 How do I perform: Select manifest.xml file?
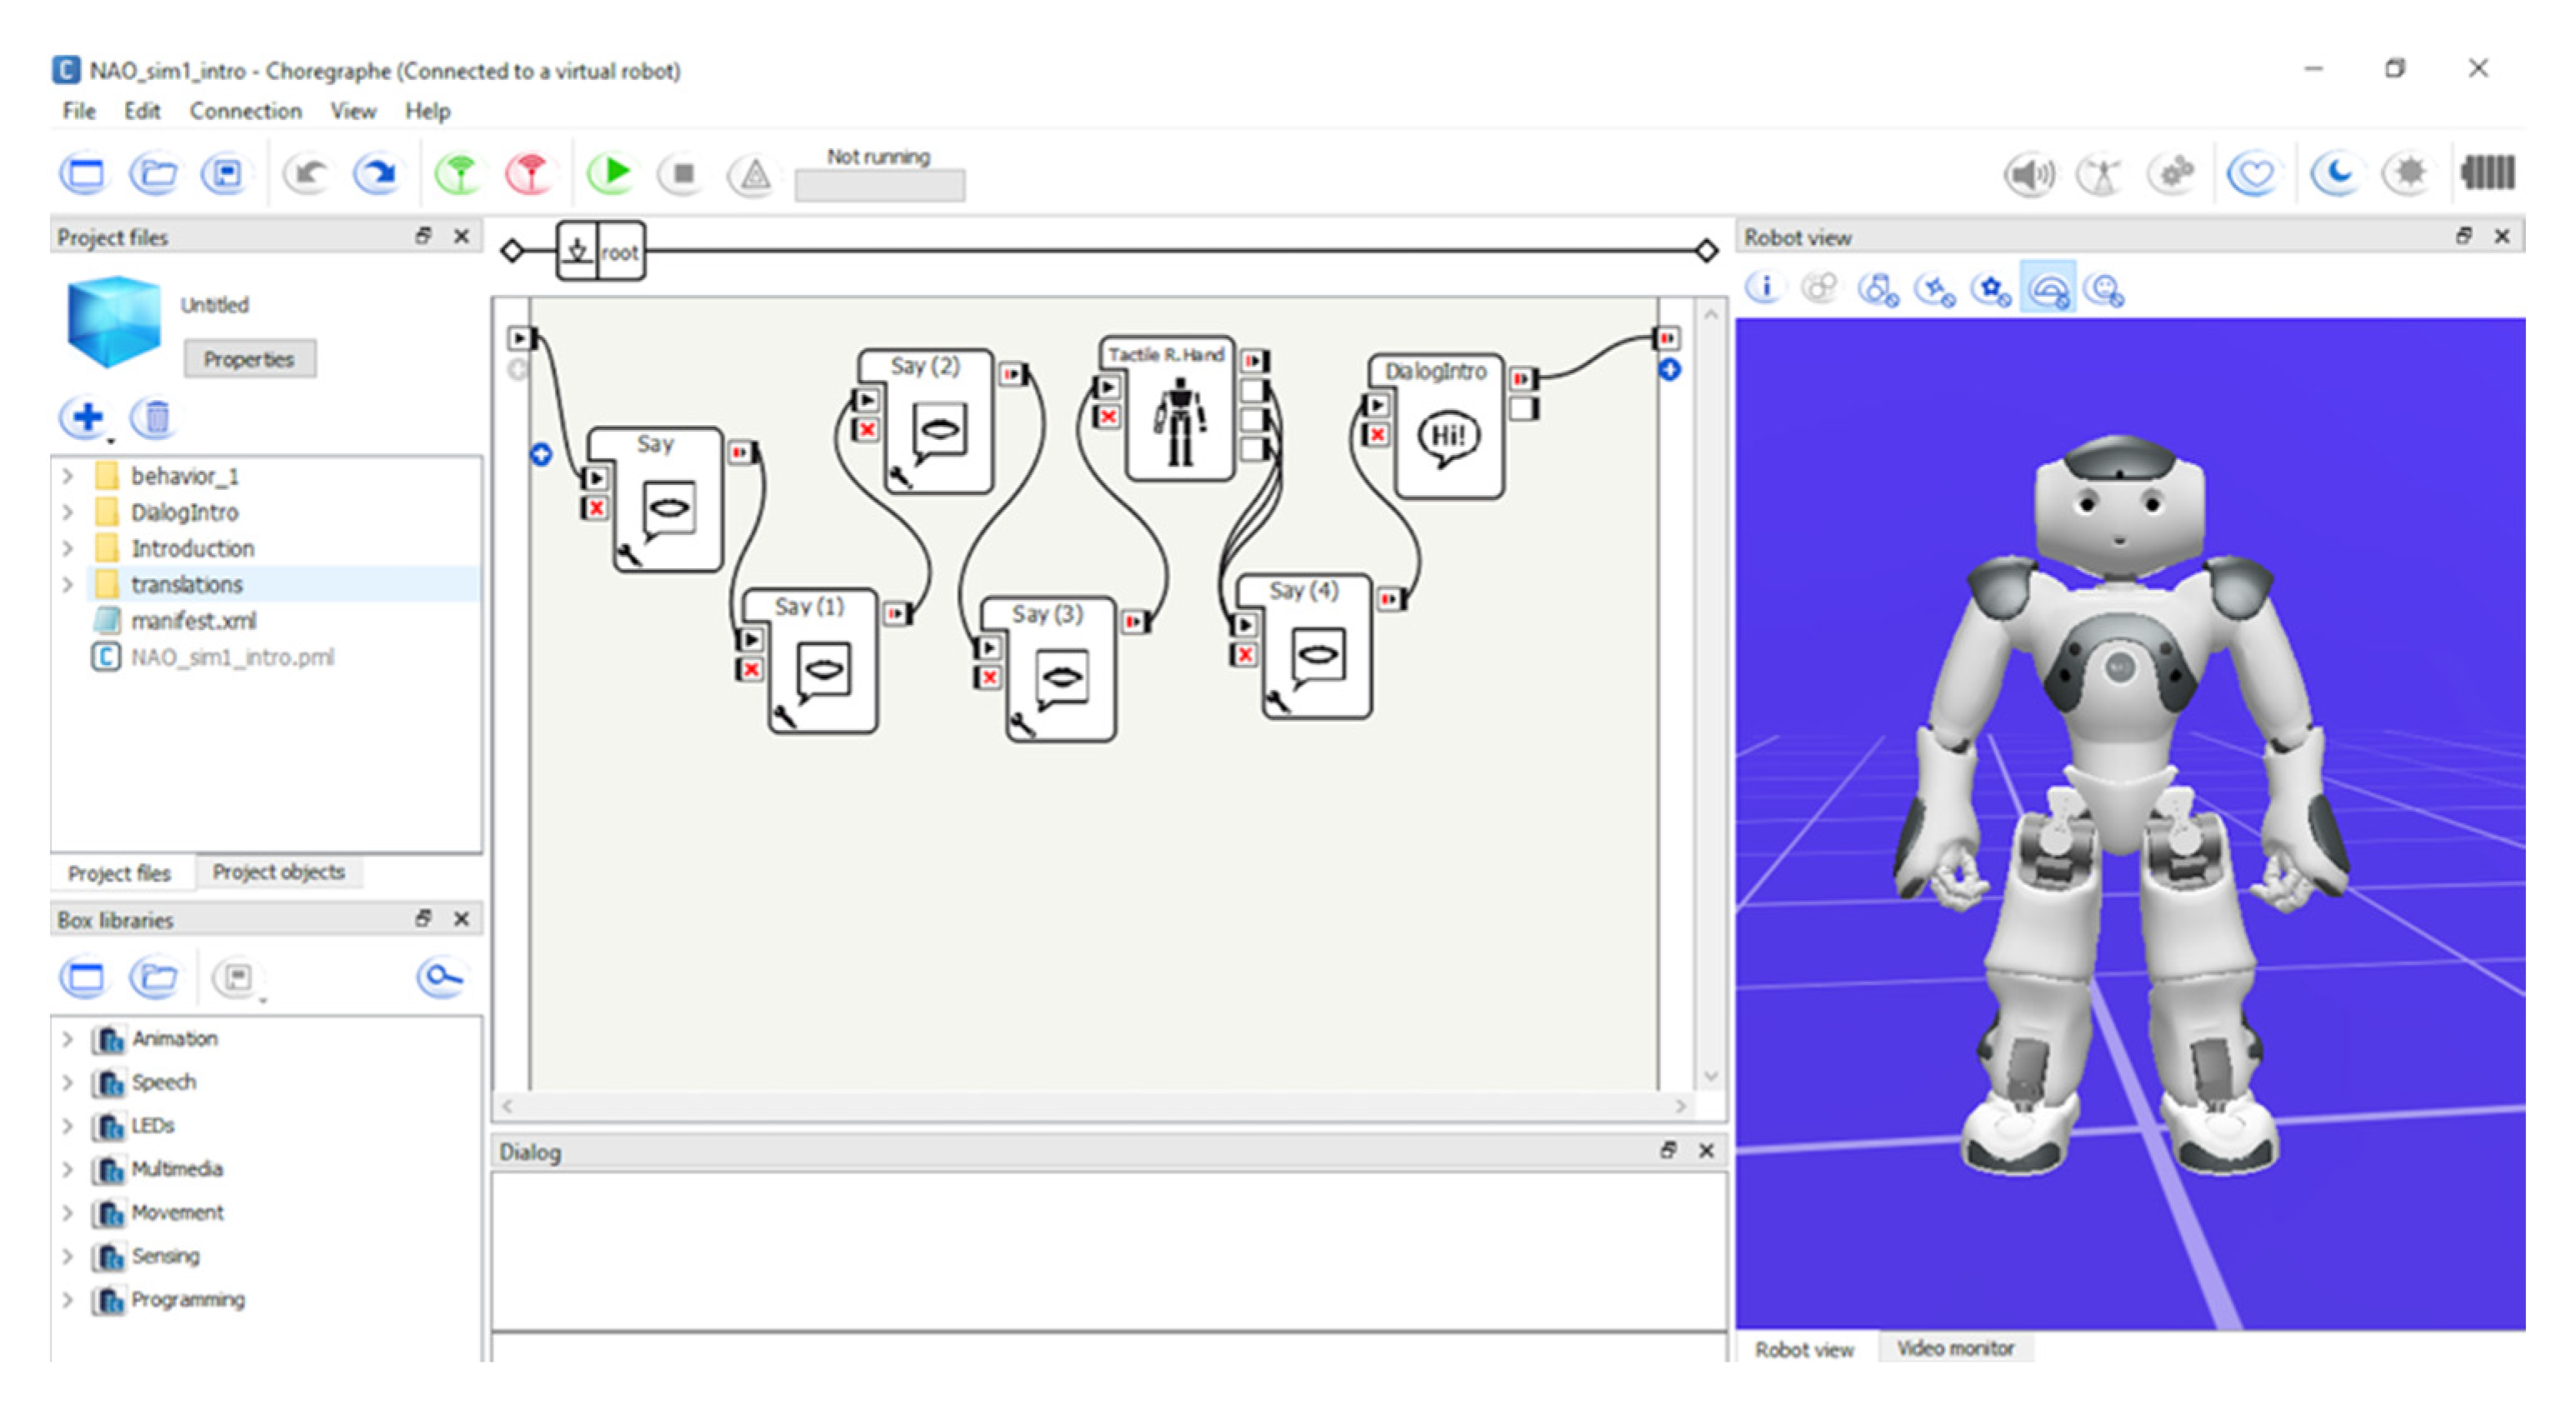click(x=193, y=621)
